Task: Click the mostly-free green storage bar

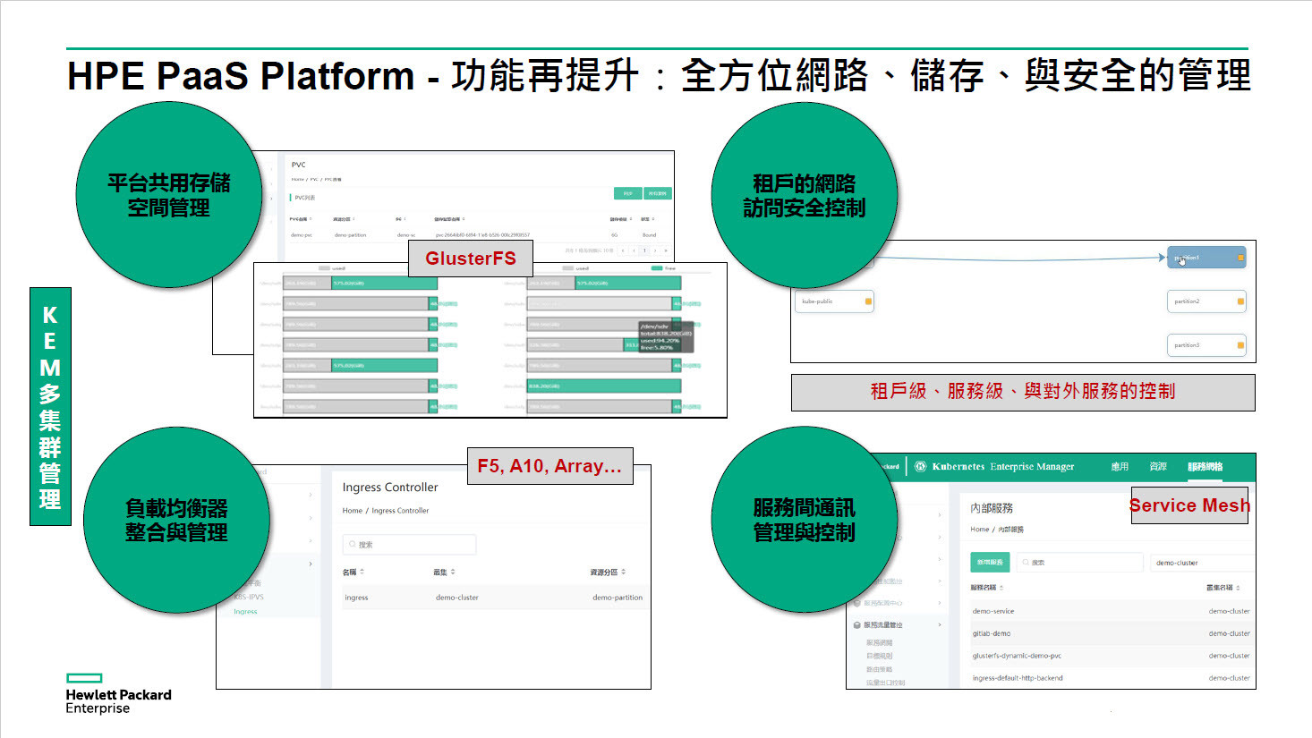Action: point(603,386)
